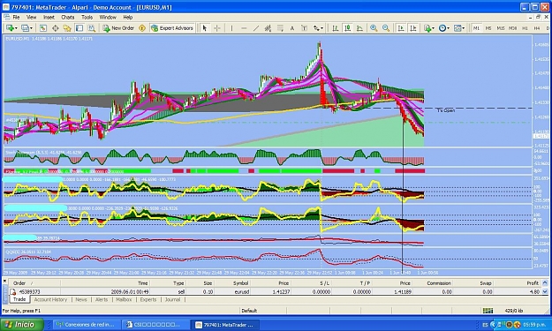552x331 pixels.
Task: Show the Market Watch window
Action: pyautogui.click(x=42, y=28)
